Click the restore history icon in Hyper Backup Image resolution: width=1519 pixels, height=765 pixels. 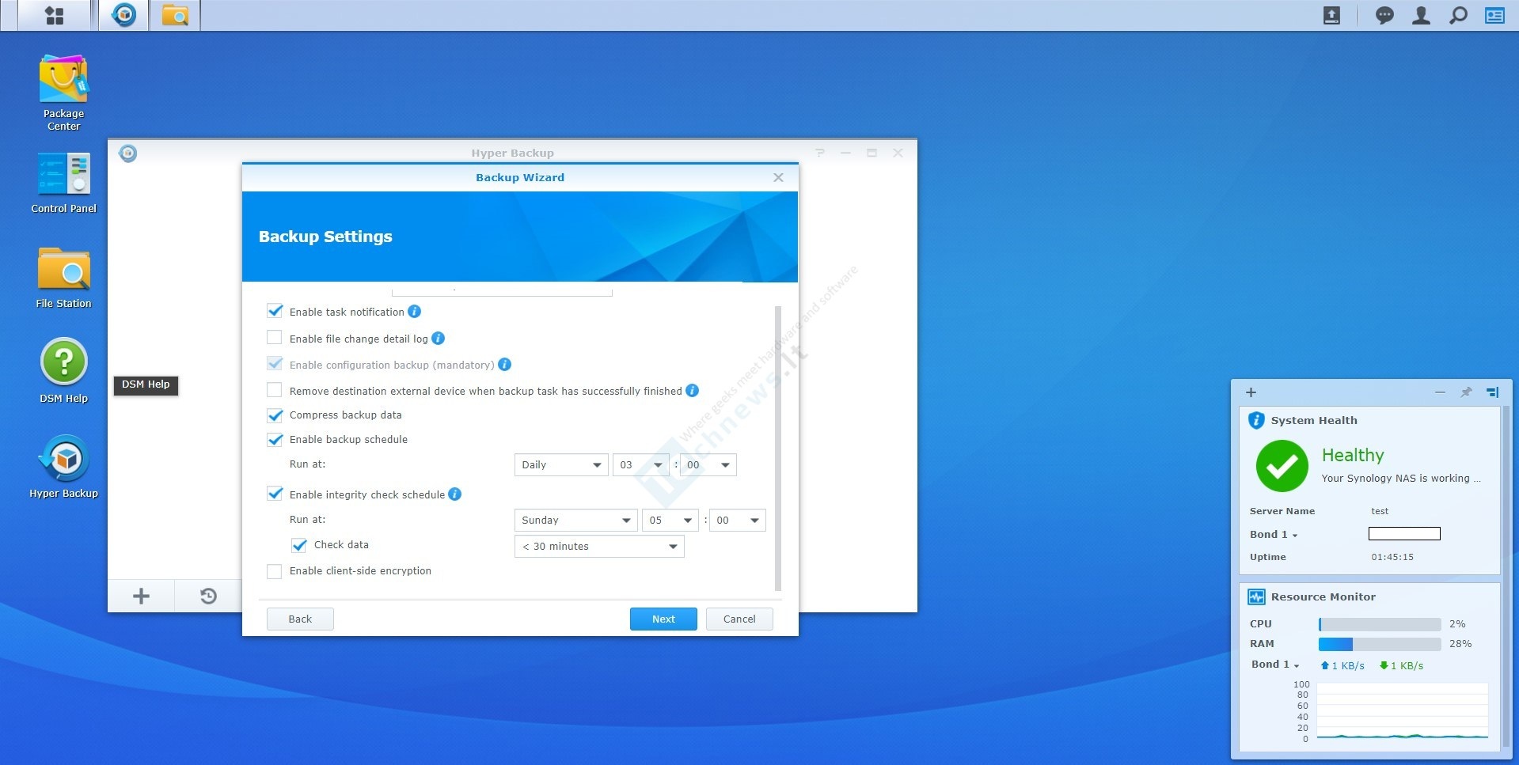pos(208,596)
